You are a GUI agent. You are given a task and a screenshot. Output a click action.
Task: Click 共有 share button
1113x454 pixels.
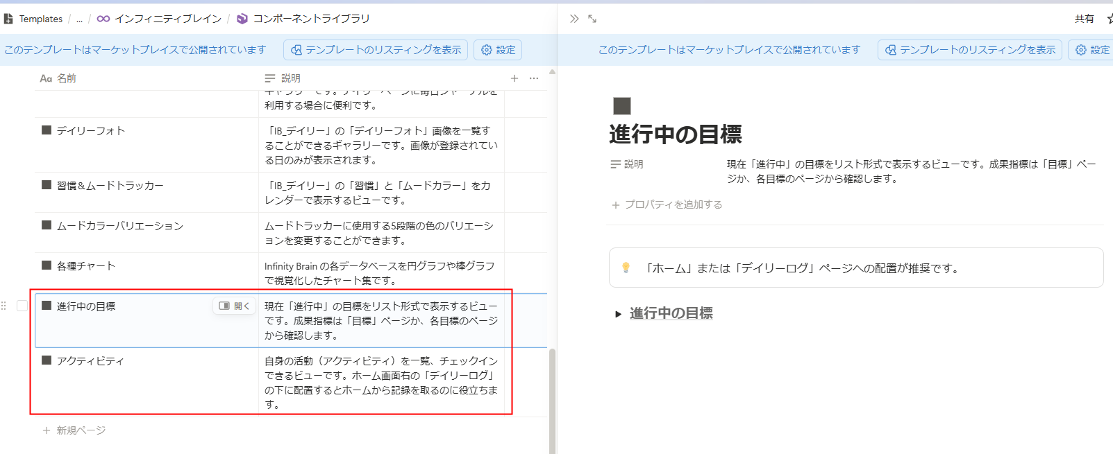point(1084,19)
